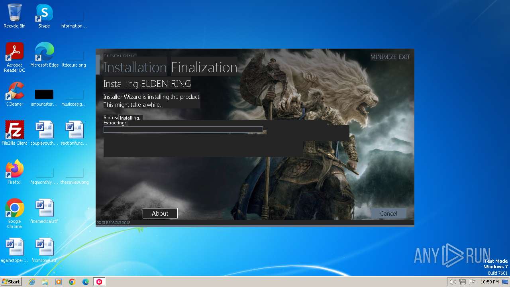Launch FileZilla Client shortcut

(x=14, y=133)
